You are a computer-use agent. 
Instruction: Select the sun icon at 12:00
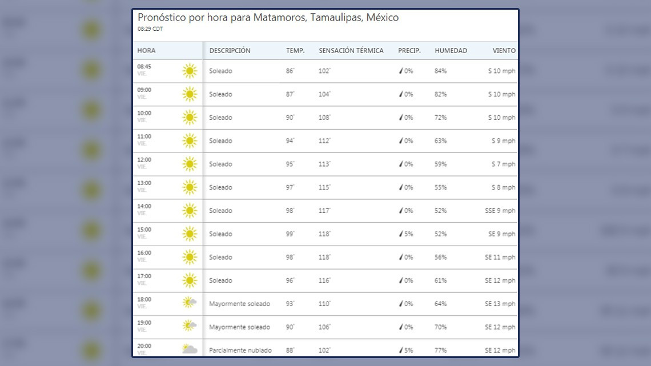tap(189, 164)
